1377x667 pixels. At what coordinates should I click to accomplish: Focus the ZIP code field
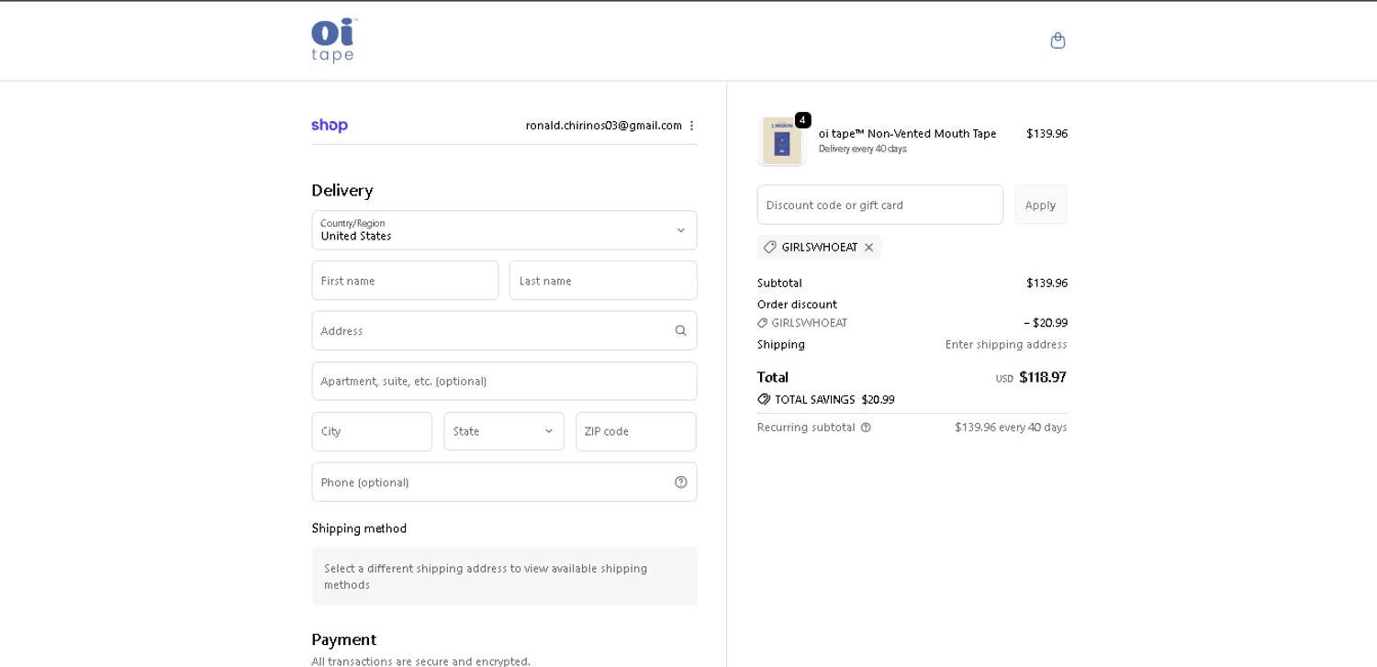(636, 431)
